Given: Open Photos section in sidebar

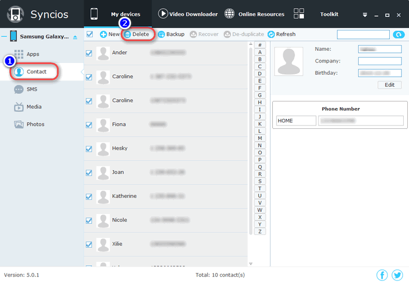Looking at the screenshot, I should pyautogui.click(x=34, y=124).
